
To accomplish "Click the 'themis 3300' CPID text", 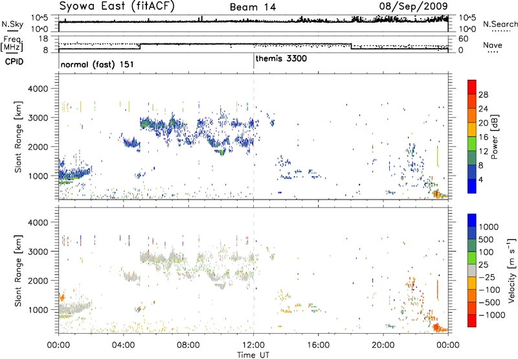I will click(x=281, y=58).
